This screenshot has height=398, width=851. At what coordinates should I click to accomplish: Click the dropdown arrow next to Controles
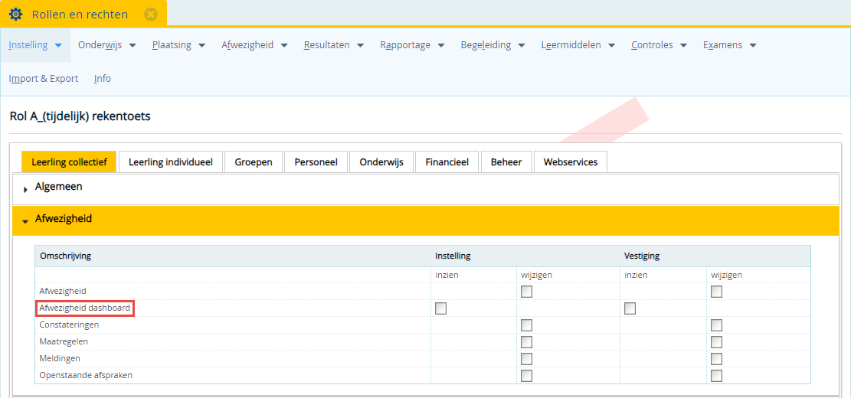click(x=683, y=46)
